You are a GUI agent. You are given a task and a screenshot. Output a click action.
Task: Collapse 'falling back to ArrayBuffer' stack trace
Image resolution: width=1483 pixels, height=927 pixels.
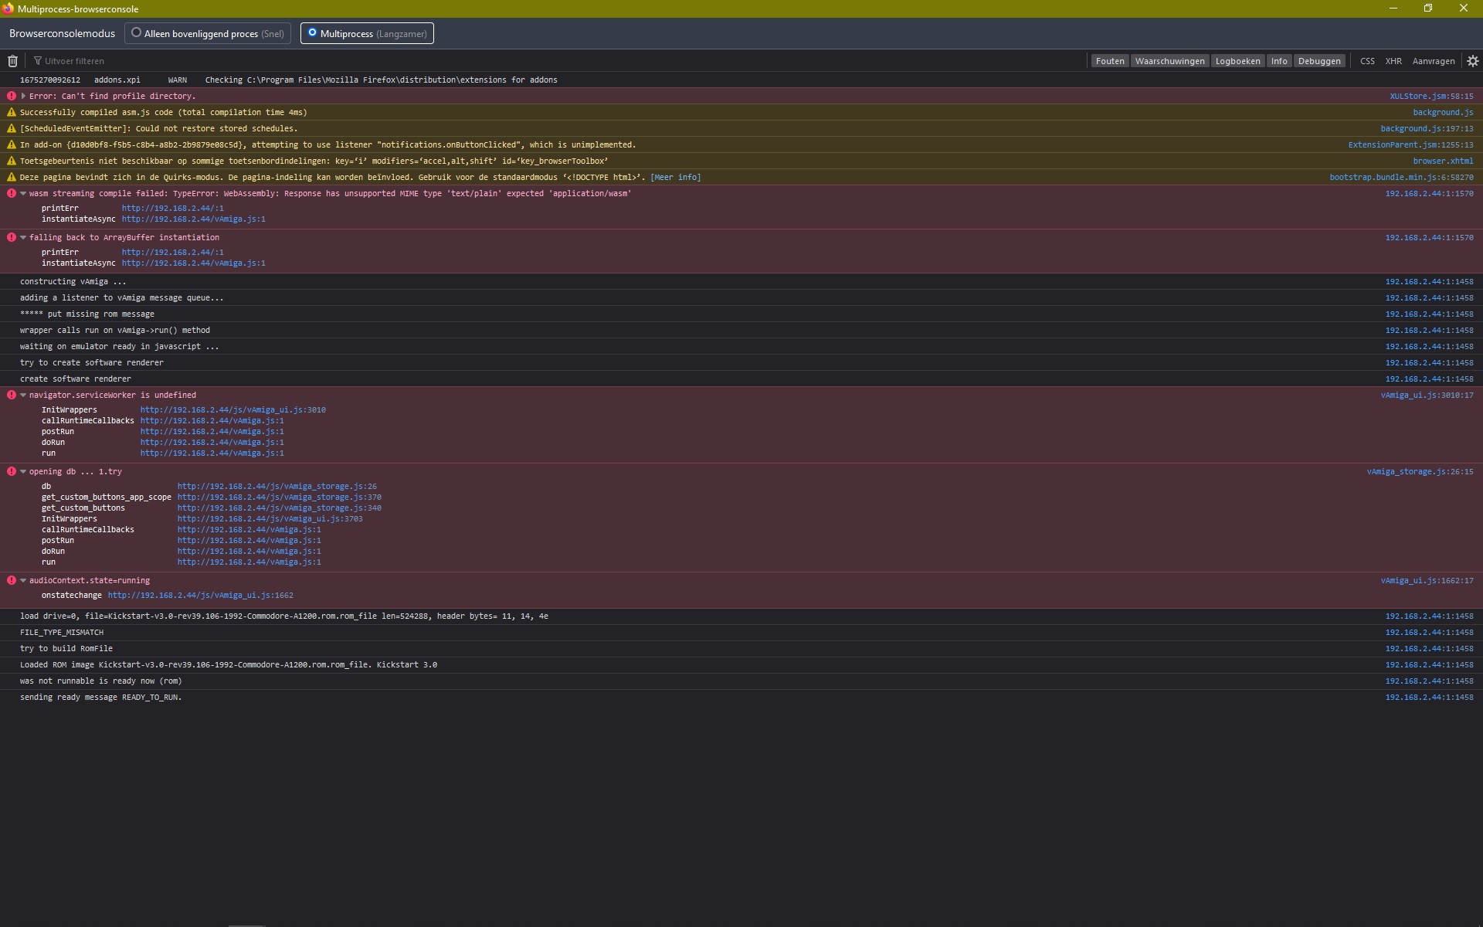23,238
